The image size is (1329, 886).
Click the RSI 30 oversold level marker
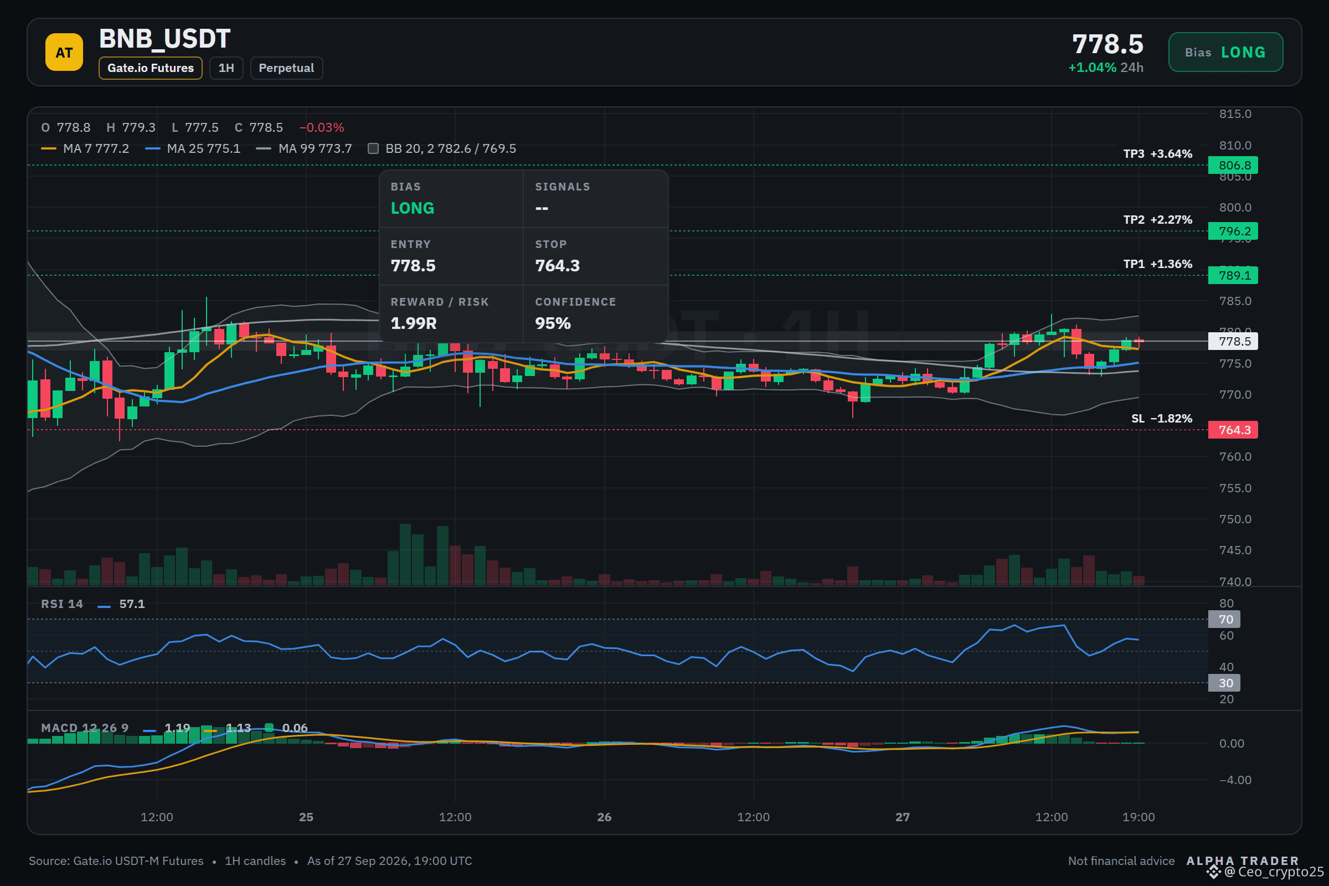click(1224, 683)
